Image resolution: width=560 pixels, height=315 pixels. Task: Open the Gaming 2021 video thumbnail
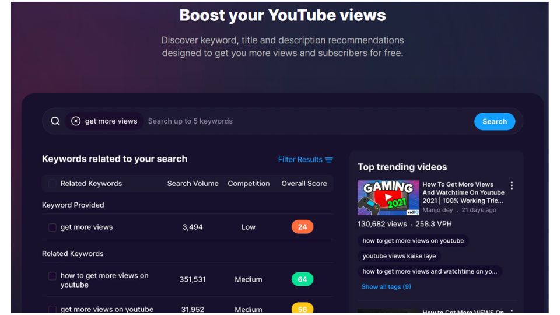point(388,198)
